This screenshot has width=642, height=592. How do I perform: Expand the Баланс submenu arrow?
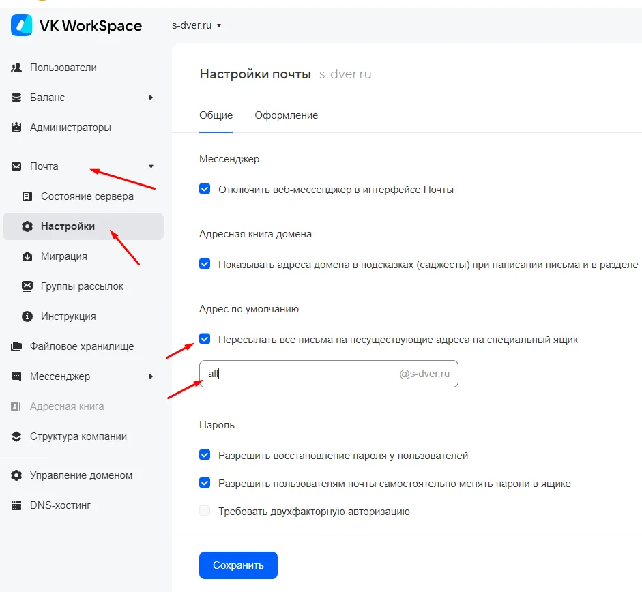point(151,98)
